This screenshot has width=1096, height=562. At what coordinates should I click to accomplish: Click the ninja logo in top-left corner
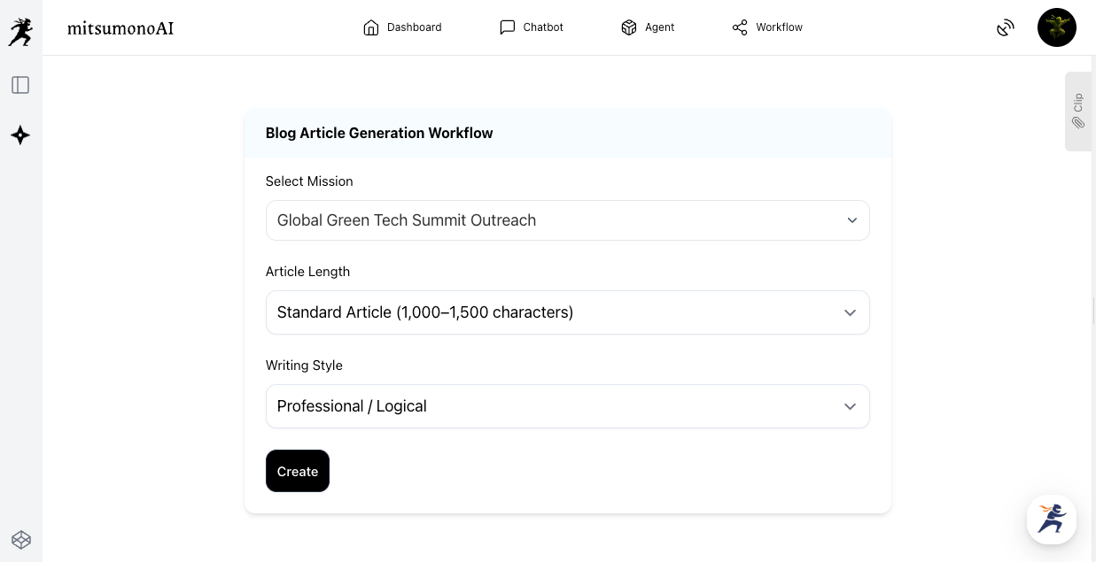[20, 31]
